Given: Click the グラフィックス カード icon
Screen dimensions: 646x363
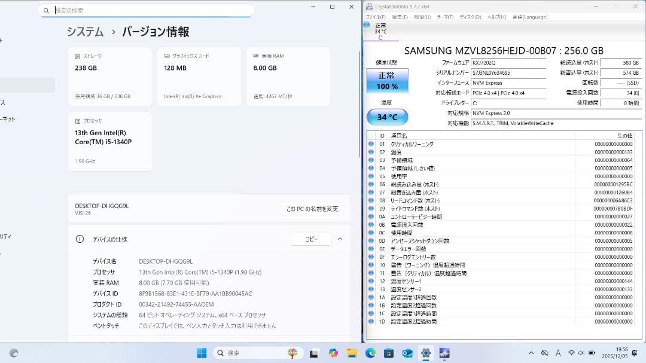Looking at the screenshot, I should point(167,55).
